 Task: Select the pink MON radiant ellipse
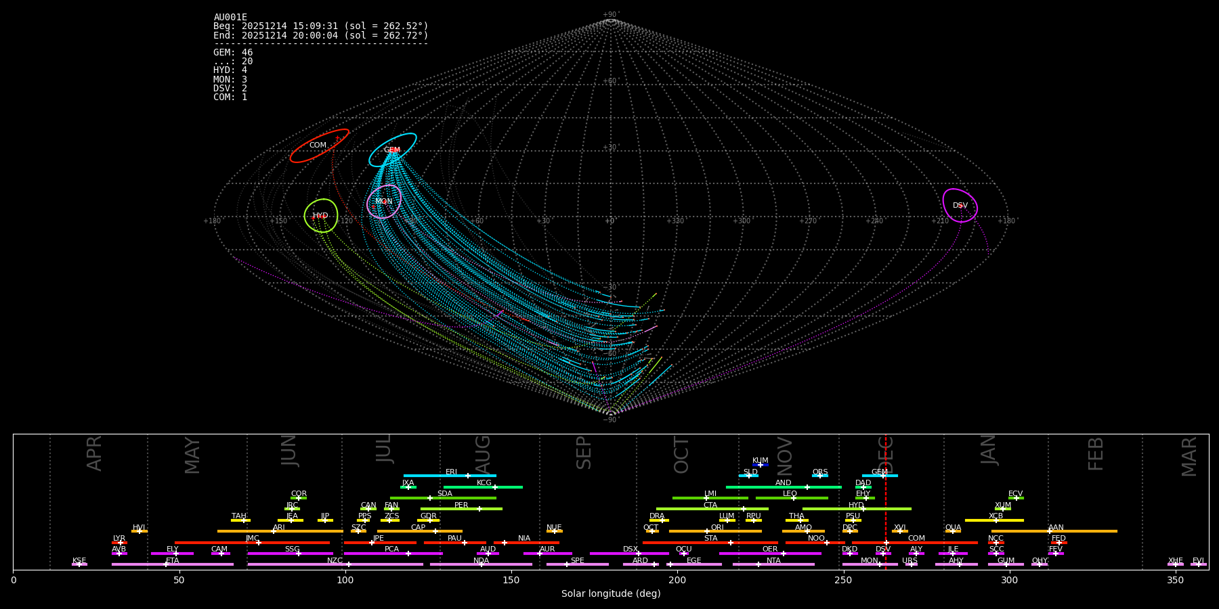click(384, 202)
